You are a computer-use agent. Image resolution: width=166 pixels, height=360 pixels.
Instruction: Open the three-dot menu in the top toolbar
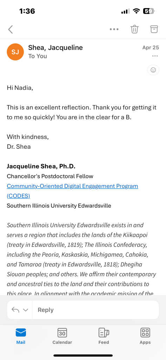point(114,30)
